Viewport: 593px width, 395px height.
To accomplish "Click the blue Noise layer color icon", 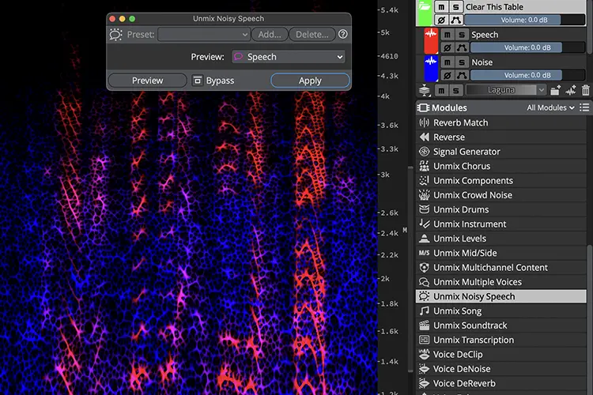I will tap(431, 68).
